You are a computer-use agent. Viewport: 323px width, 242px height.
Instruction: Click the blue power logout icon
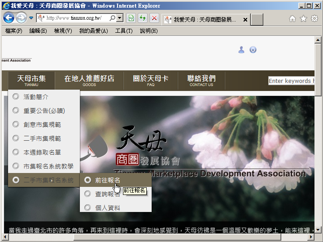253,50
